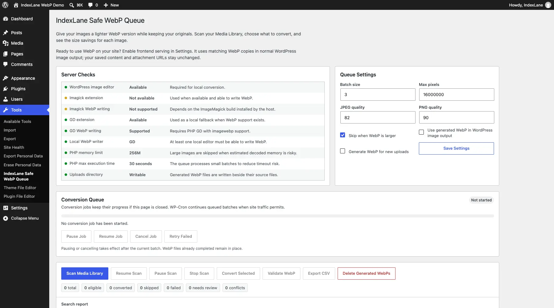This screenshot has width=554, height=308.
Task: Click the search magnifier icon in admin bar
Action: pos(72,5)
